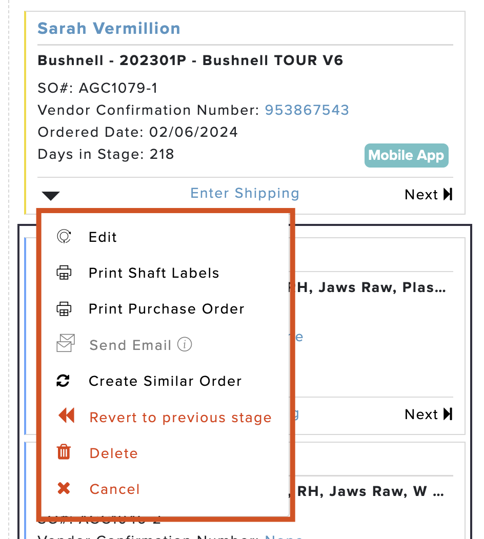484x539 pixels.
Task: Collapse the order actions dropdown arrow
Action: 51,196
